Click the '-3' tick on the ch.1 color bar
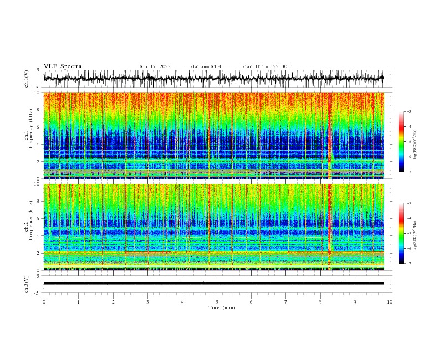 409,111
